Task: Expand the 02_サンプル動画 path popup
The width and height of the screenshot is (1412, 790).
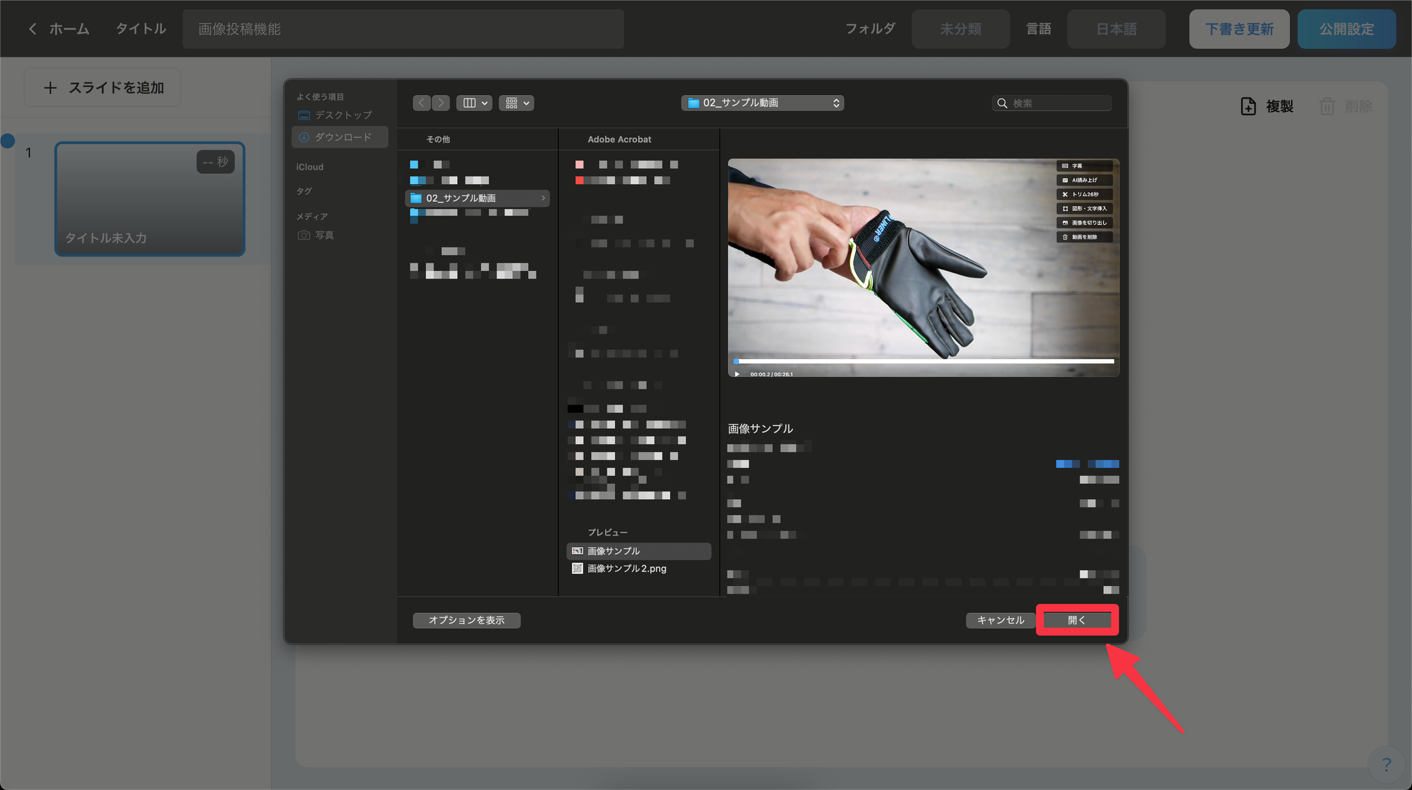Action: pos(763,103)
